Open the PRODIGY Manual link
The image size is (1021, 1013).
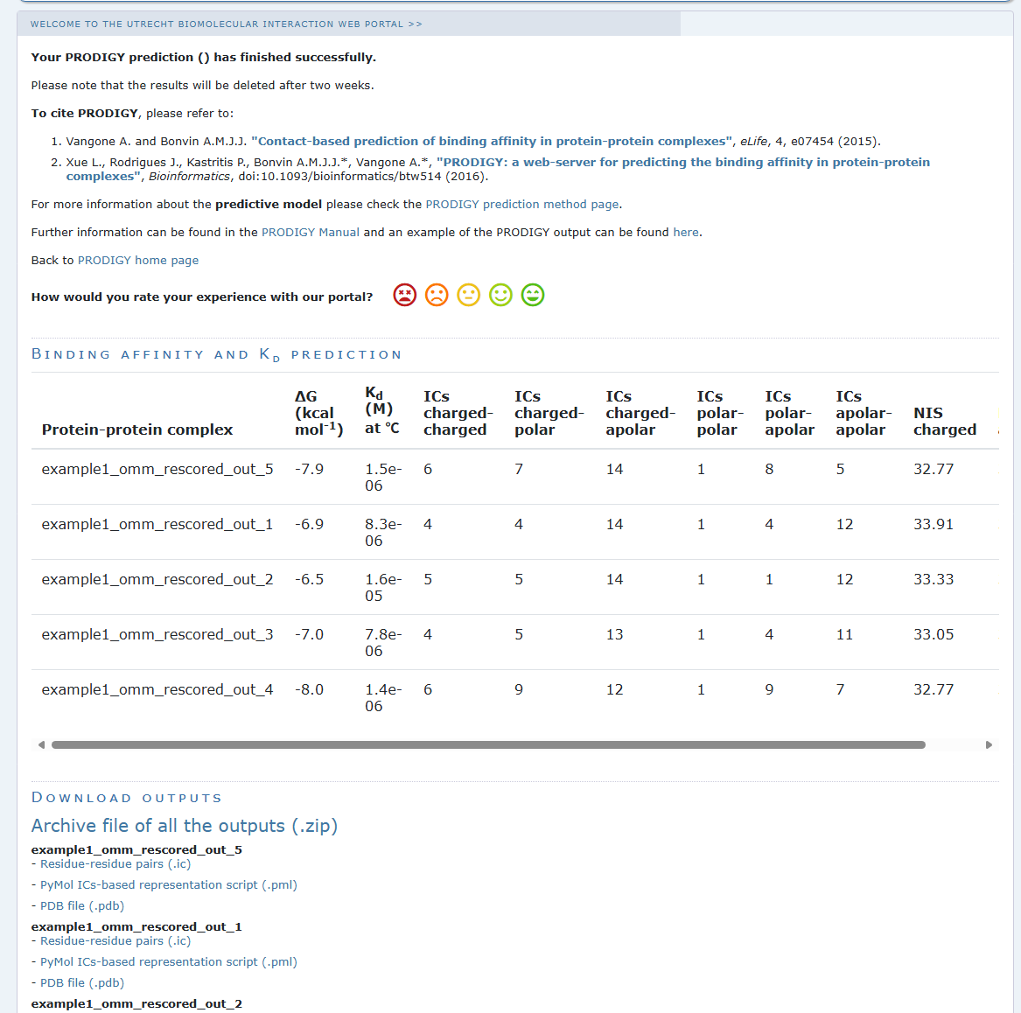[310, 233]
